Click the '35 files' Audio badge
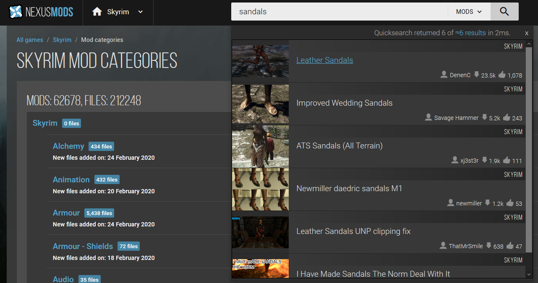The image size is (538, 283). [89, 280]
